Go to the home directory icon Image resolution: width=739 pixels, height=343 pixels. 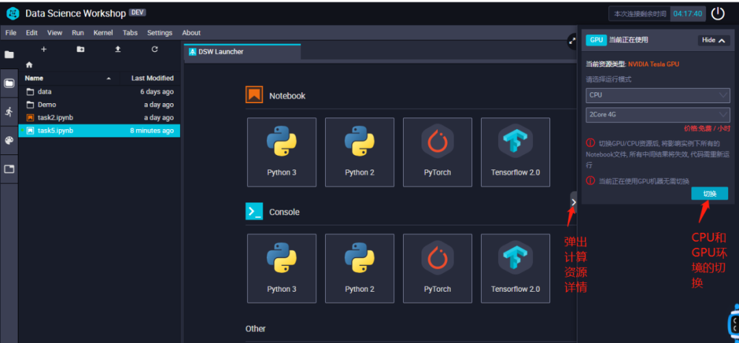29,64
